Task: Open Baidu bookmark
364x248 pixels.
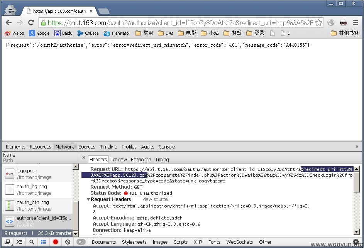Action: (x=63, y=33)
